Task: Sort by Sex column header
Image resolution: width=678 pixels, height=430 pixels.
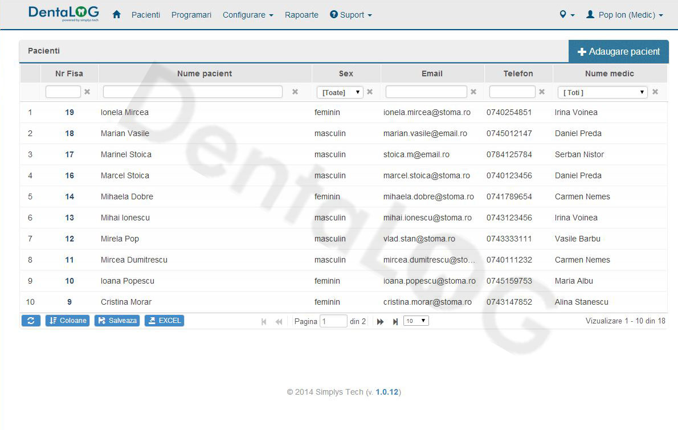Action: (x=346, y=73)
